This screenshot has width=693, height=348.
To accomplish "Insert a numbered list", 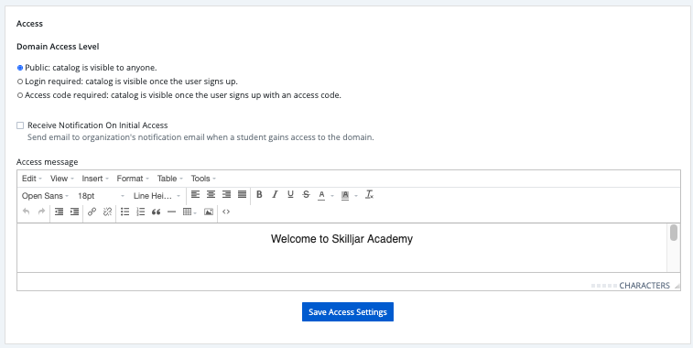I will pyautogui.click(x=141, y=212).
